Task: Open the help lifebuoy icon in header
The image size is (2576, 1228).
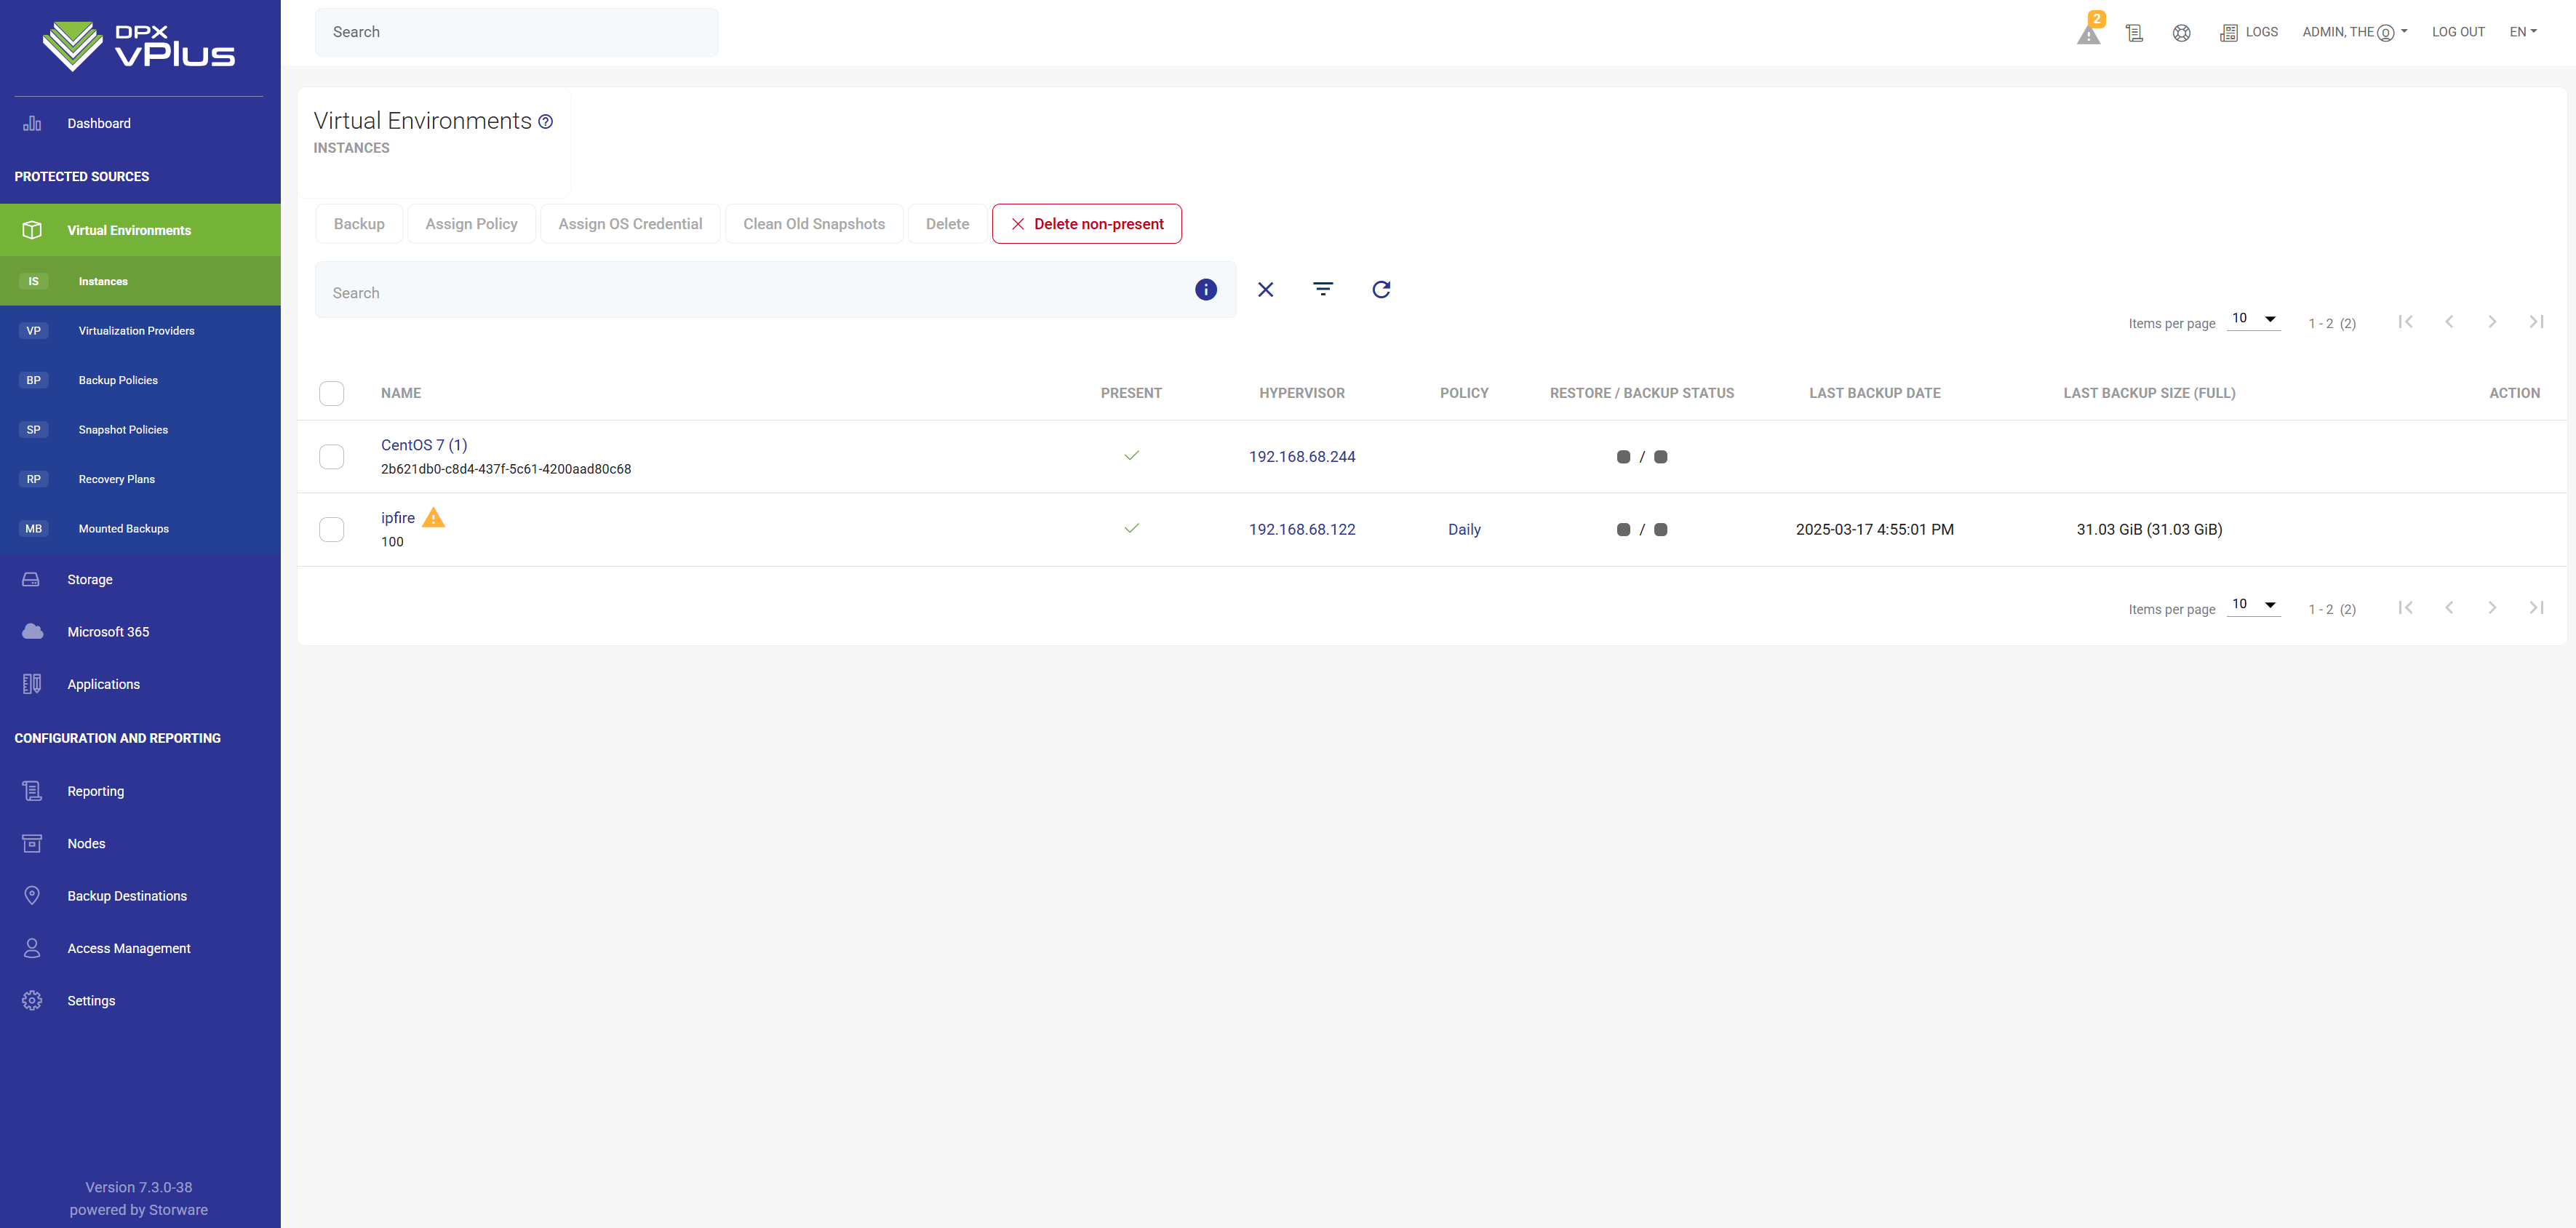Action: [x=2181, y=33]
